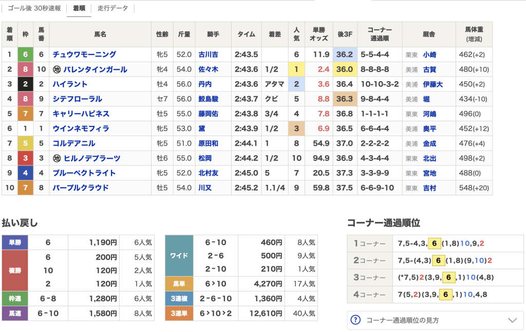Open the ゴール後 30秒速報 tab
Viewport: 526px width, 332px height.
[34, 8]
